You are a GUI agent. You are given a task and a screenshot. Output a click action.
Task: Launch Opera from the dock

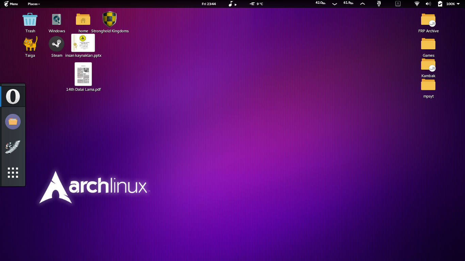tap(13, 97)
